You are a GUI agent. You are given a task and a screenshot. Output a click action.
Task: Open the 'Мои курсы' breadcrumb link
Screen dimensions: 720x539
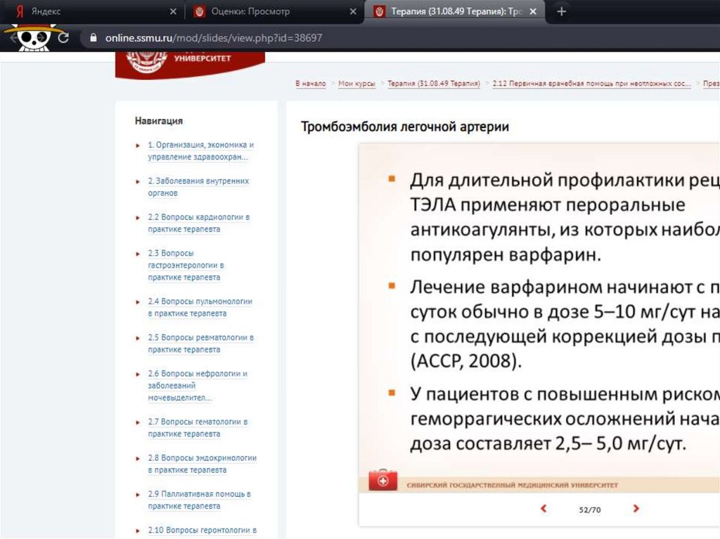[356, 84]
